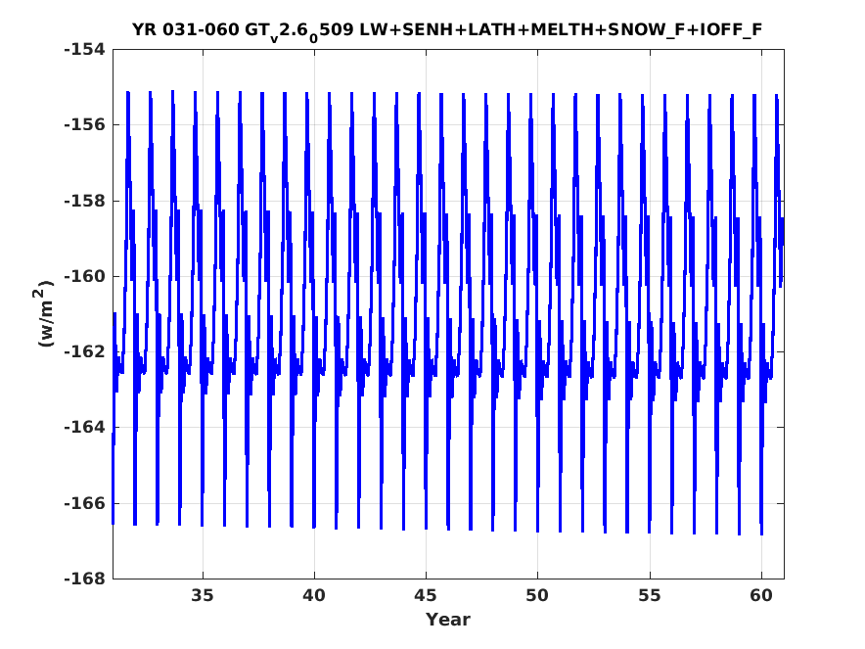This screenshot has height=649, width=865.
Task: Click the y-axis tick label -156
Action: coord(84,125)
